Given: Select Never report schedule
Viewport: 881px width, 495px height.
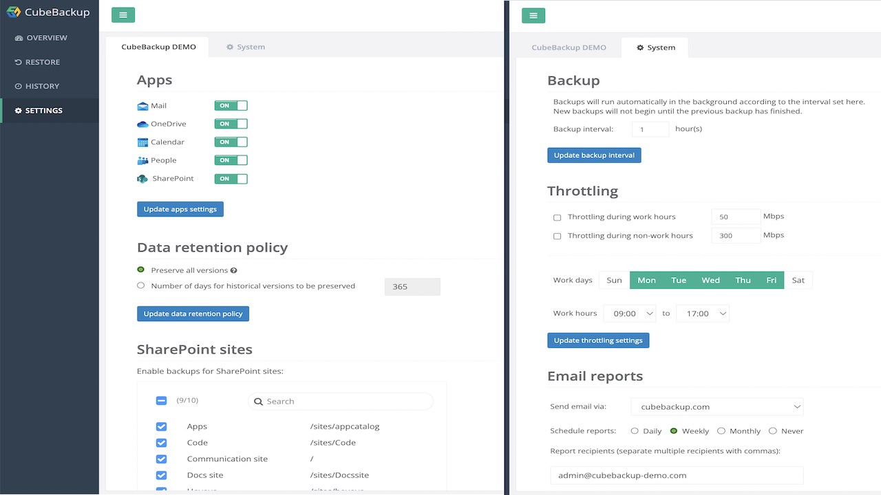Looking at the screenshot, I should [773, 431].
